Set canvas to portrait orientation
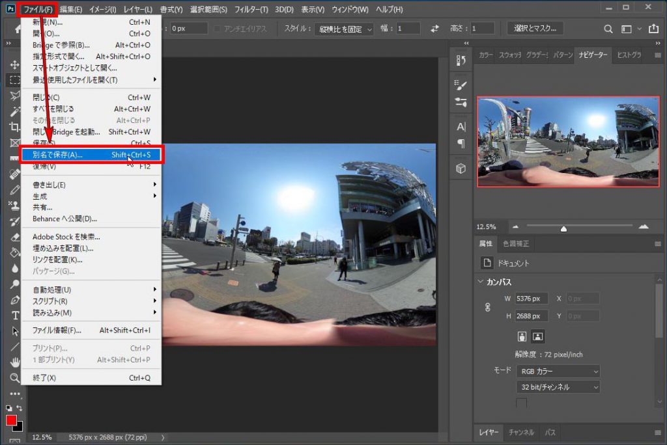 522,336
